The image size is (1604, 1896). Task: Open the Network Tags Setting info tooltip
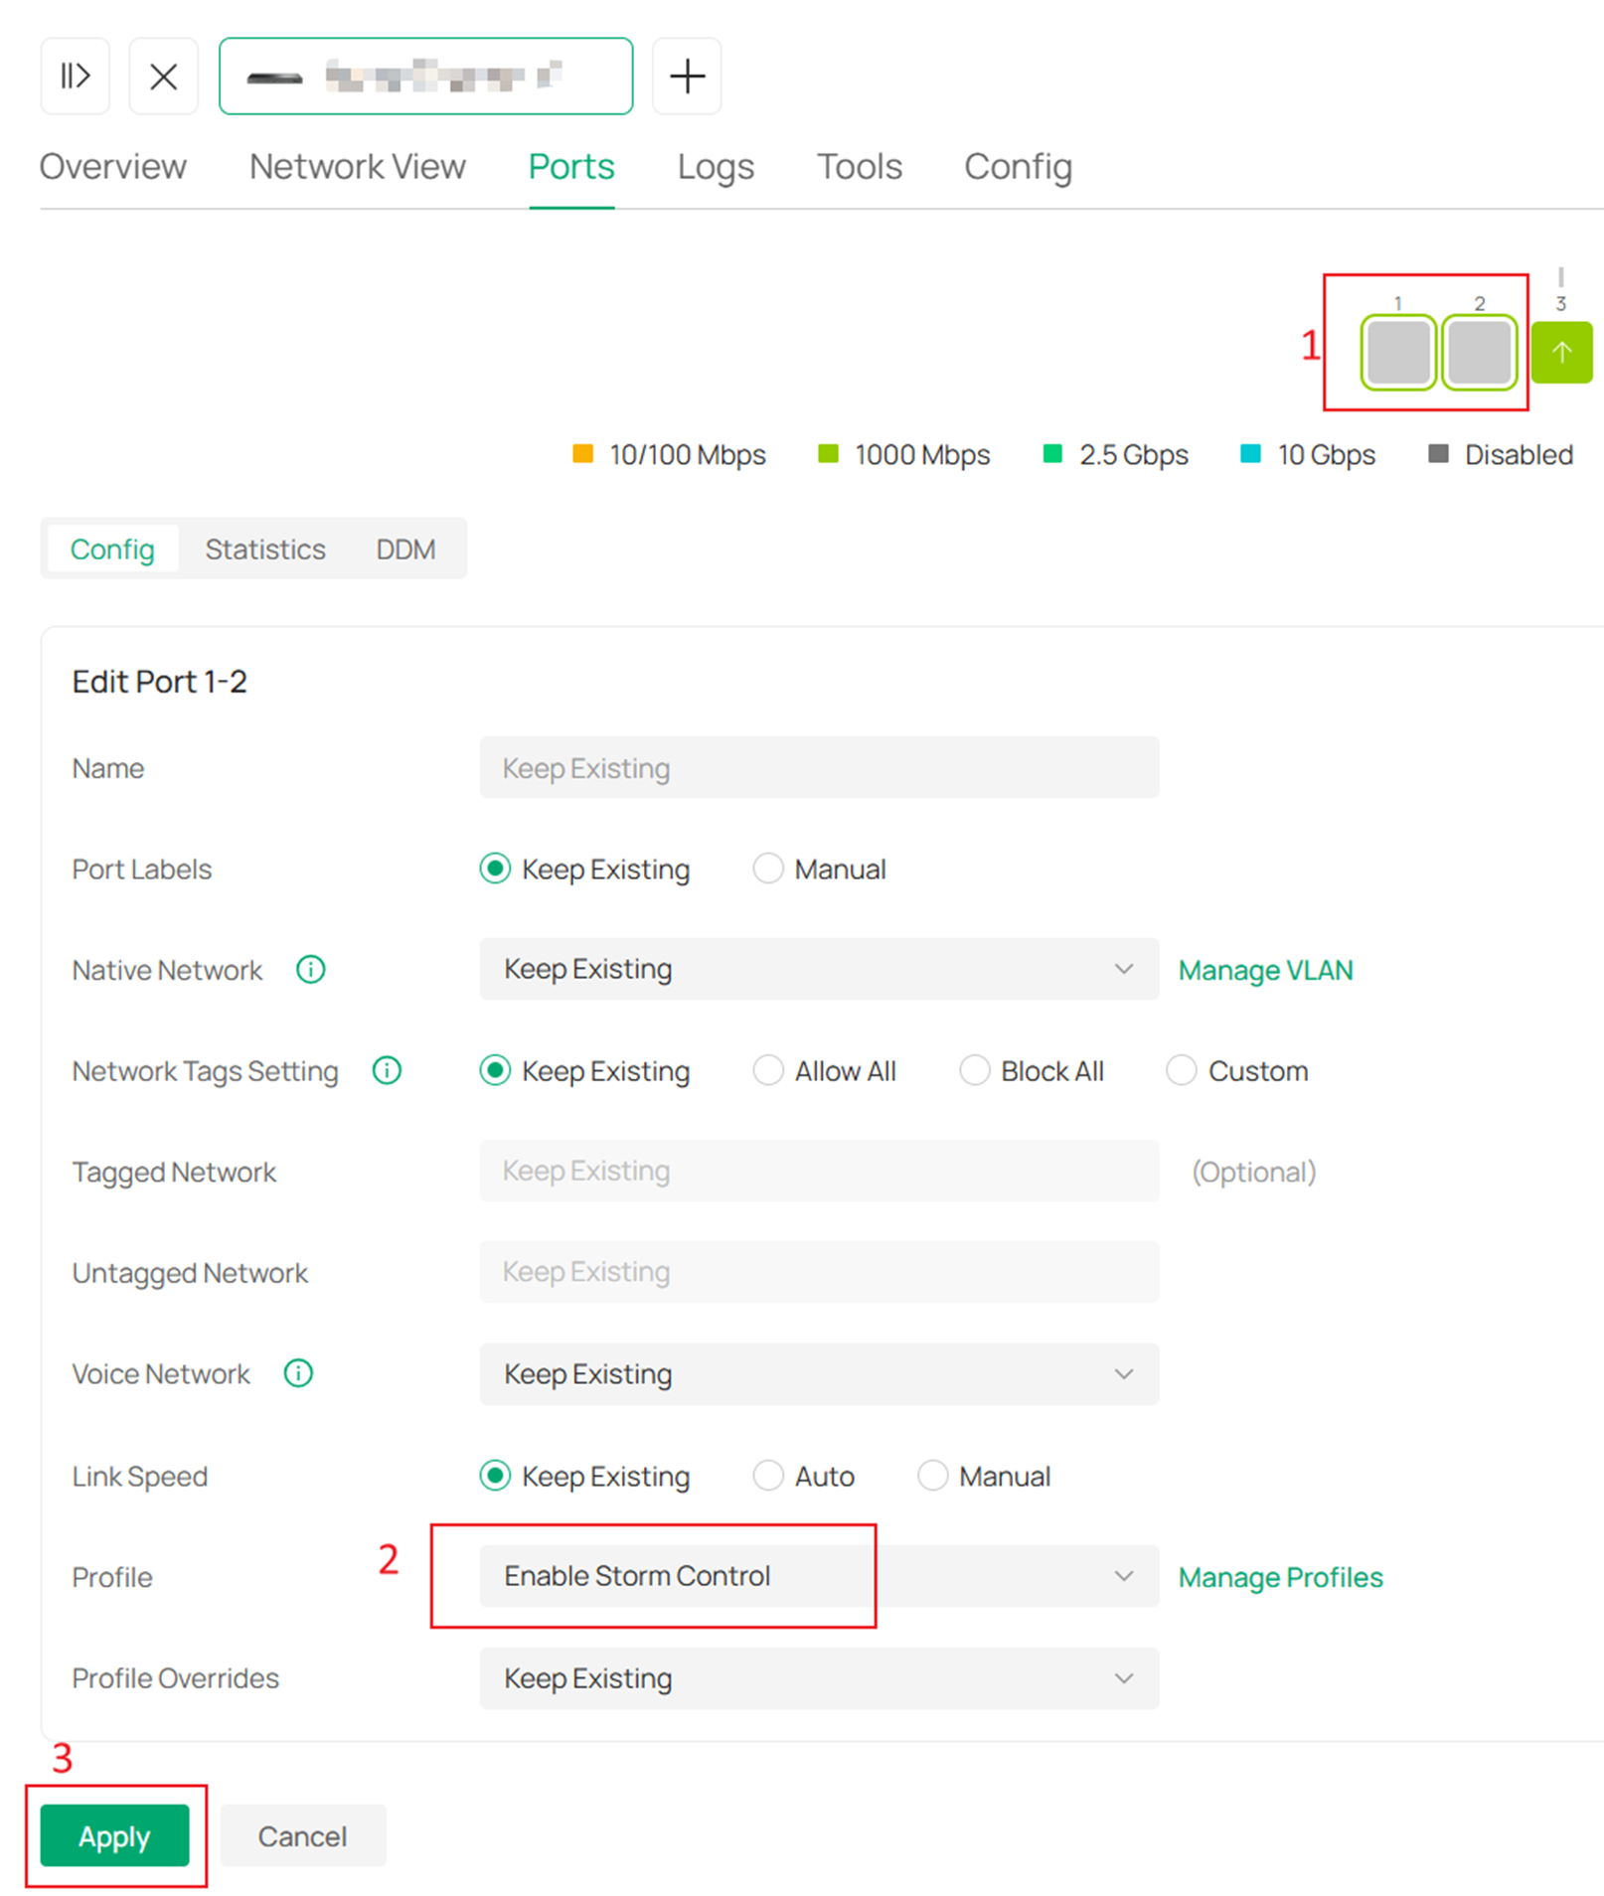pos(387,1070)
